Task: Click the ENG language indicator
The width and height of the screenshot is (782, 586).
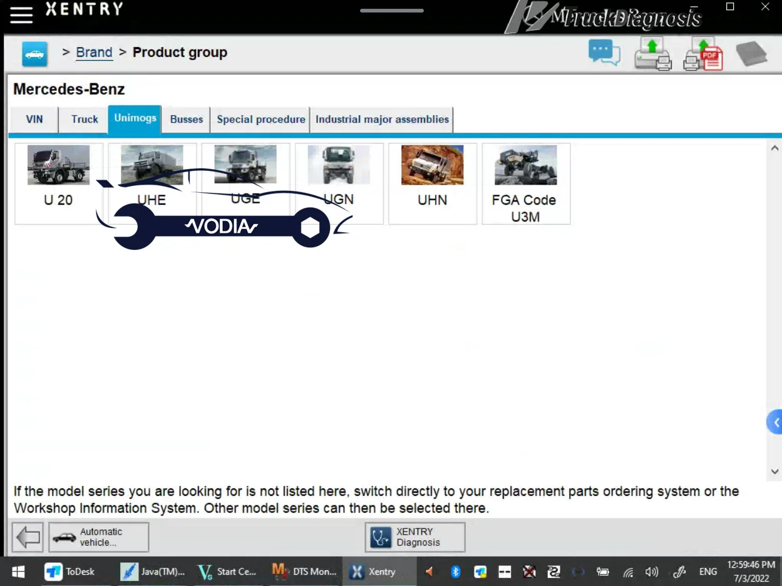Action: coord(708,572)
